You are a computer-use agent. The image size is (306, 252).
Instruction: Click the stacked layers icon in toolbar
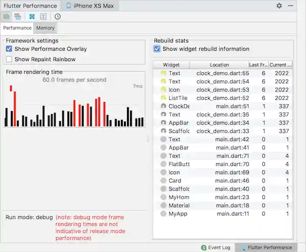[x=18, y=17]
